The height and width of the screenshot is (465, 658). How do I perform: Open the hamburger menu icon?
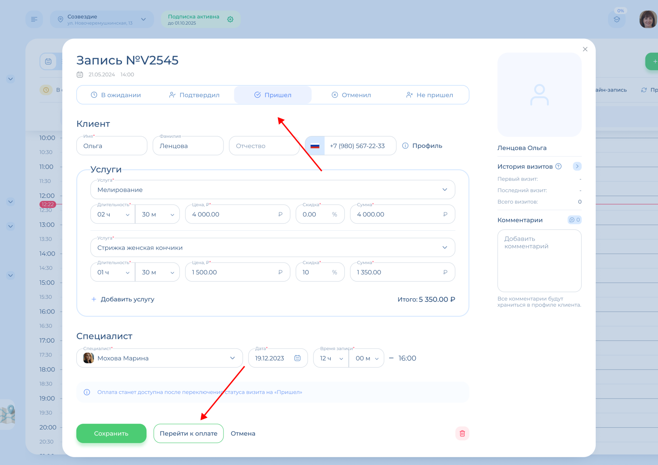(34, 19)
